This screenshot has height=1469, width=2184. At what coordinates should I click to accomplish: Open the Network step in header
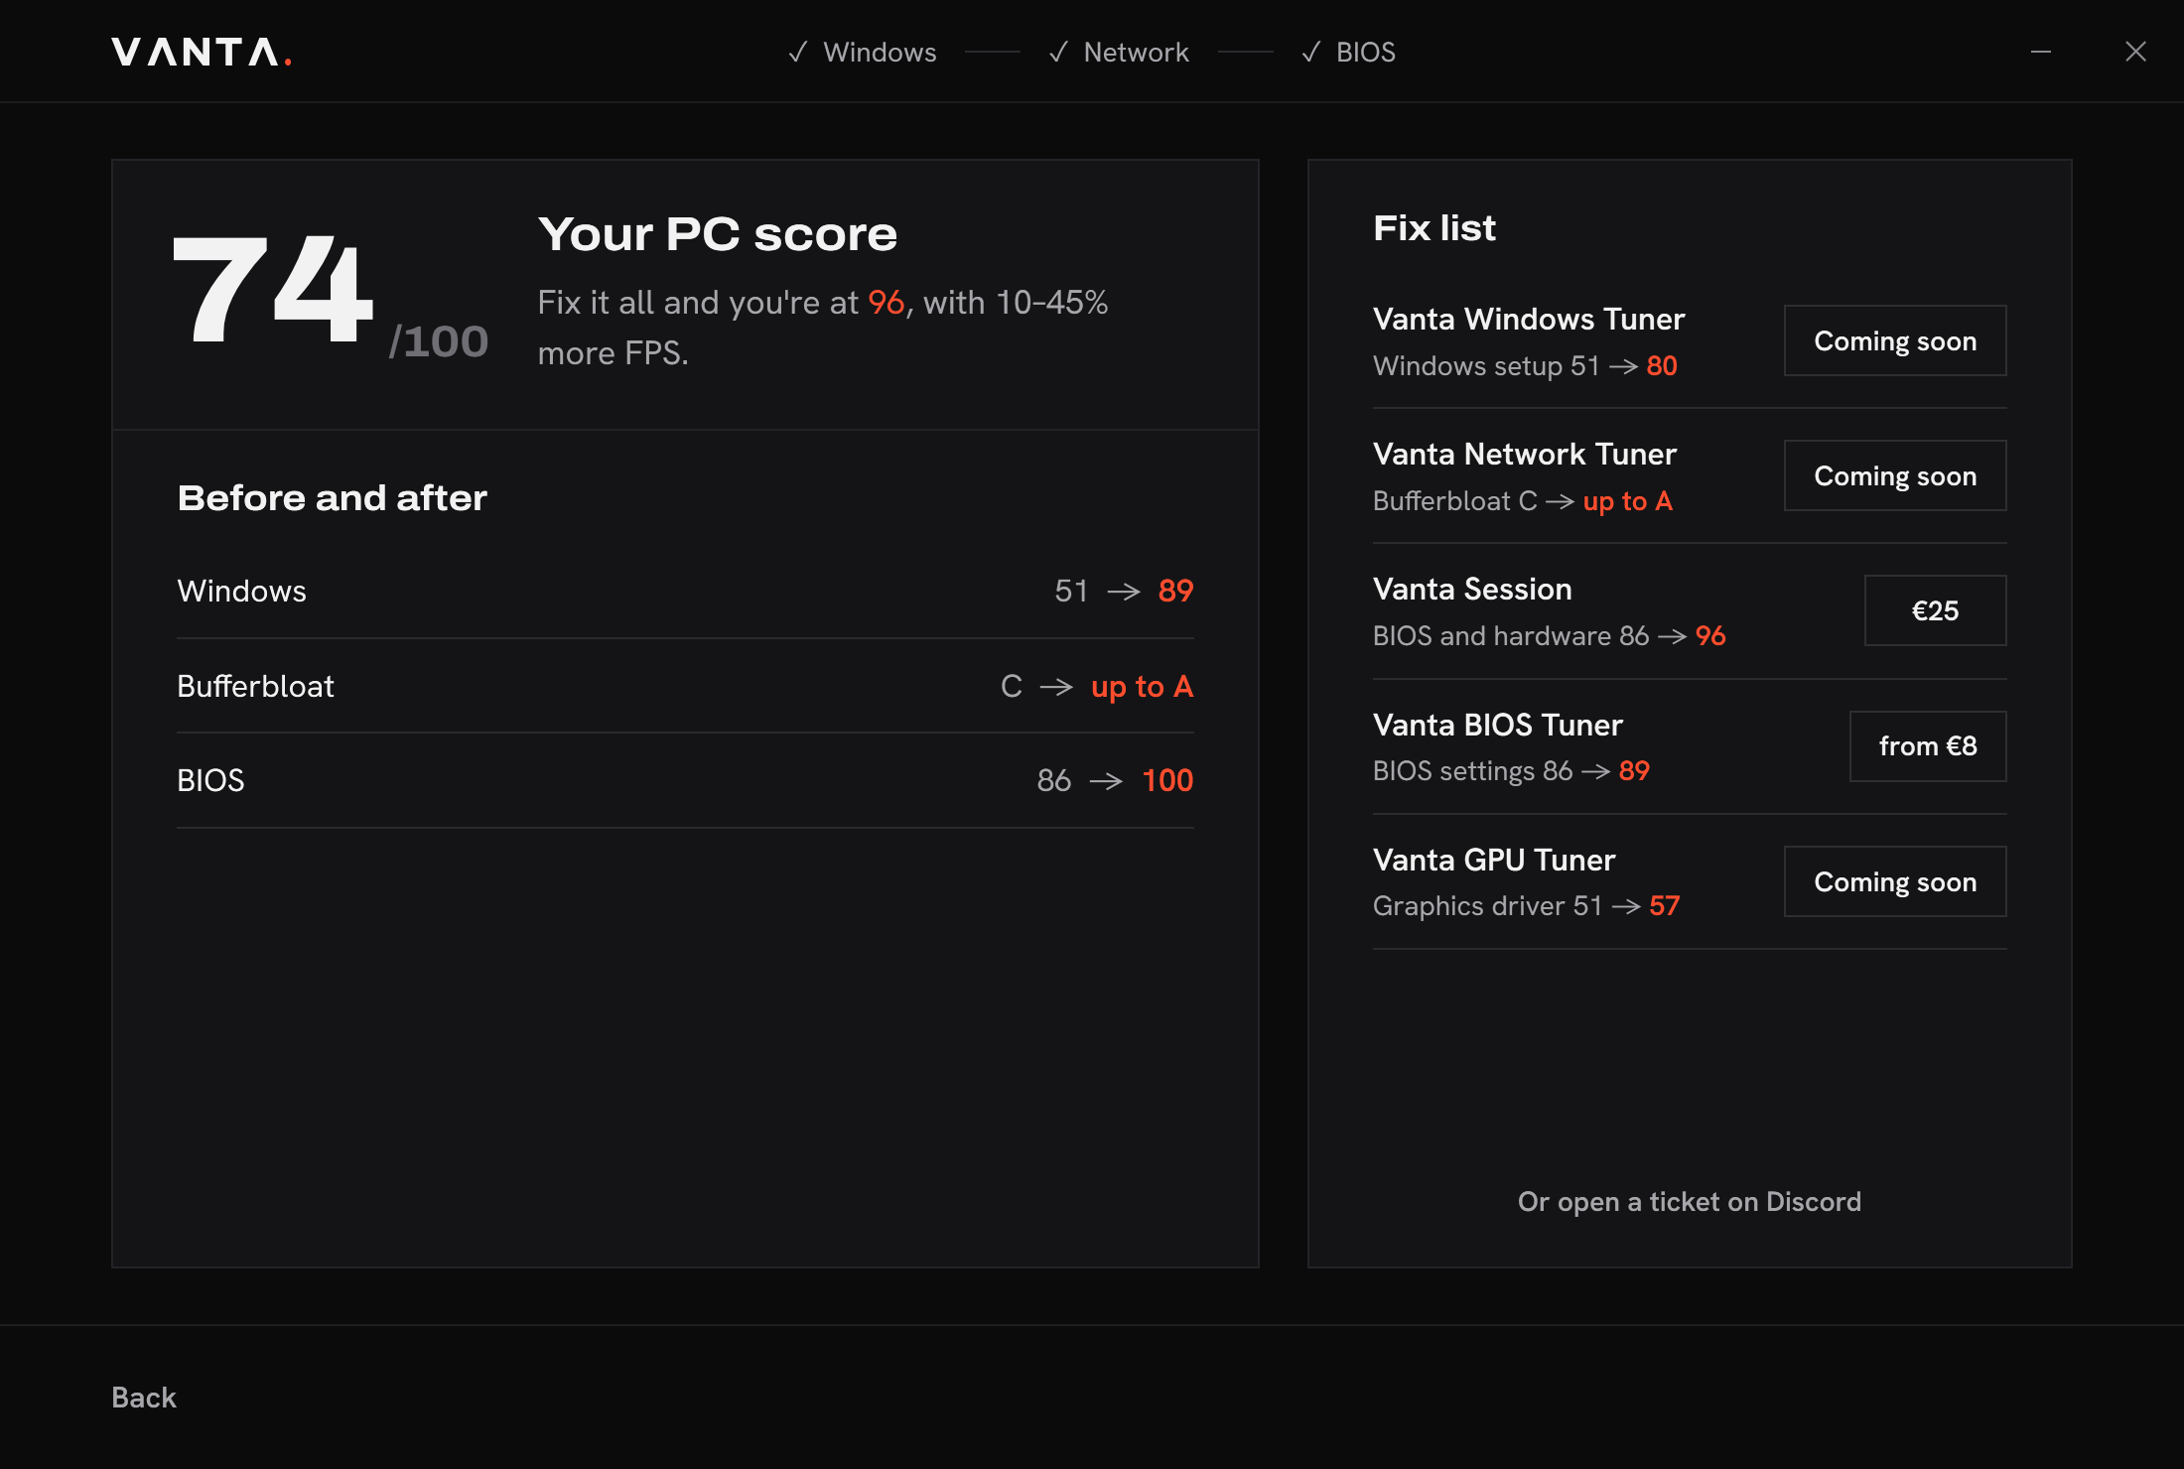pos(1119,52)
